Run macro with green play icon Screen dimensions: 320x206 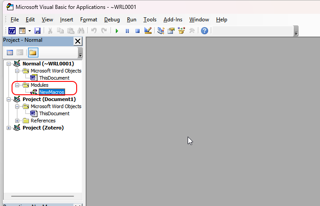[117, 31]
